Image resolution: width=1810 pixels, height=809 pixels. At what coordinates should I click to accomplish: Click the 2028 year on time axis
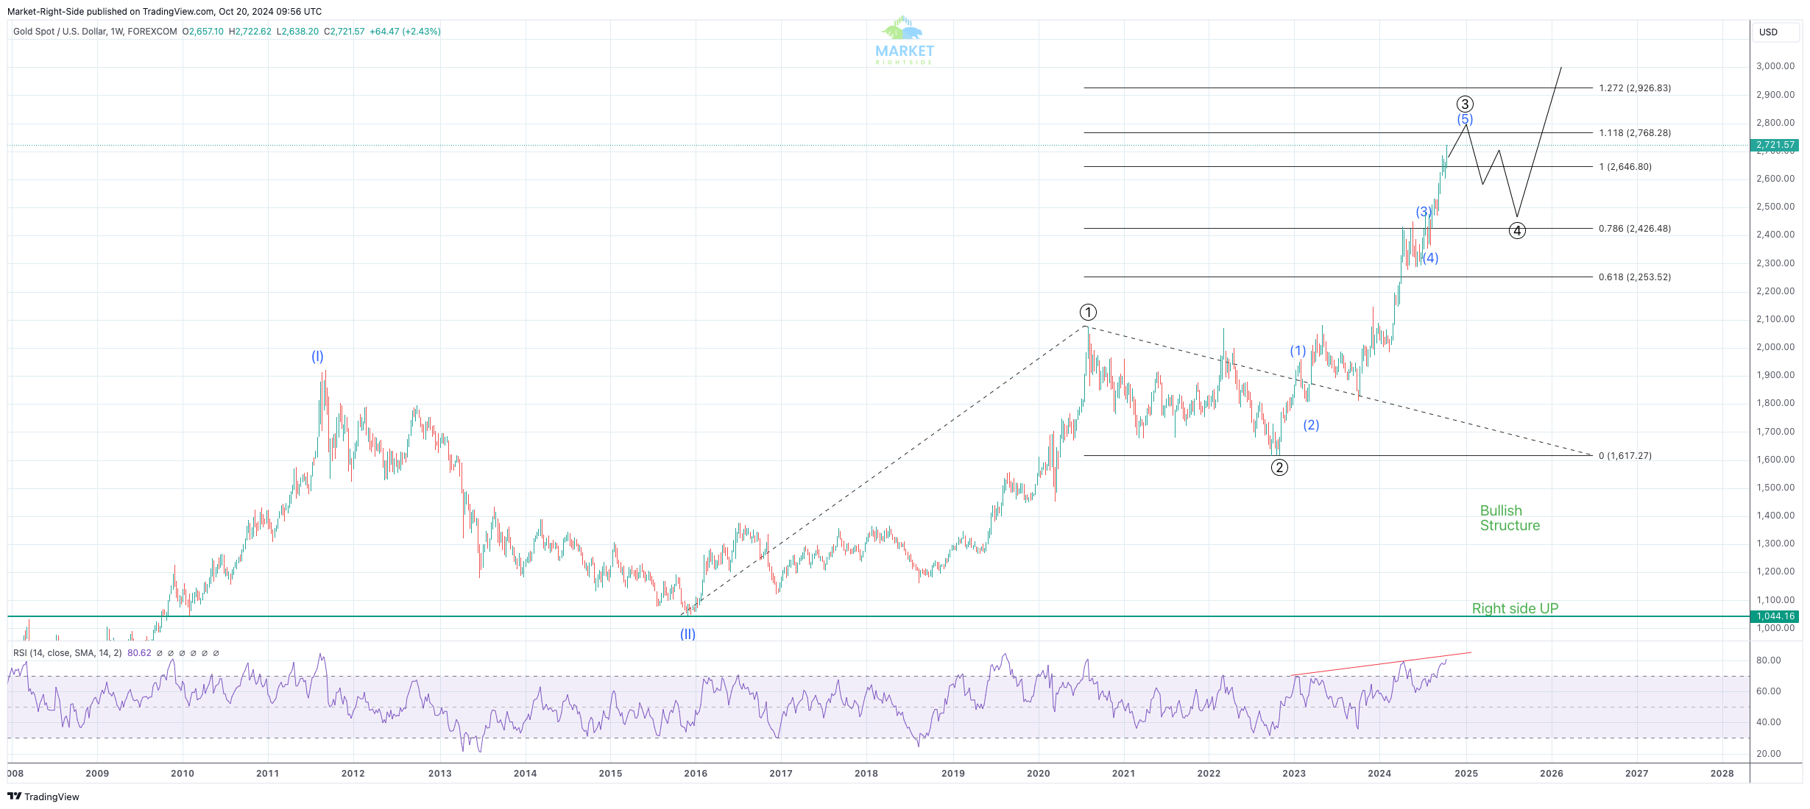click(x=1722, y=773)
